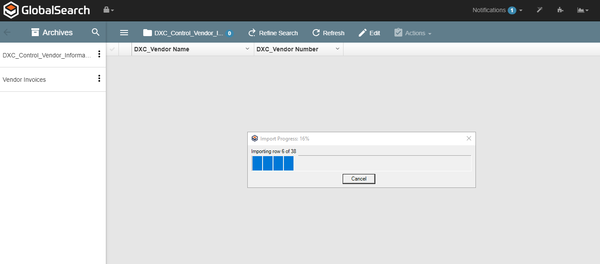
Task: Cancel the import progress dialog
Action: (359, 179)
